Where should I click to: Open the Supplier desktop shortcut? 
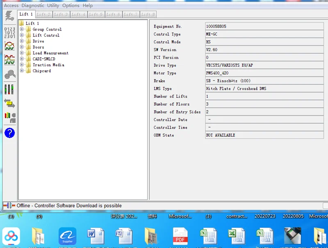point(67,236)
